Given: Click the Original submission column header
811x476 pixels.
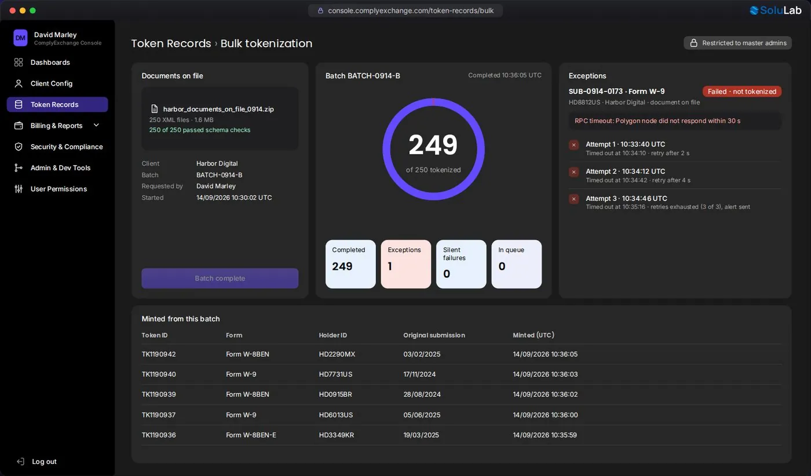Looking at the screenshot, I should tap(434, 335).
